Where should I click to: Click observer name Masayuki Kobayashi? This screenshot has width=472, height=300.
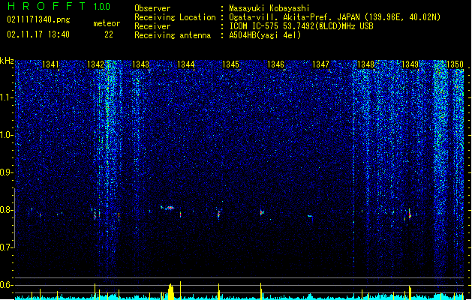coord(269,8)
